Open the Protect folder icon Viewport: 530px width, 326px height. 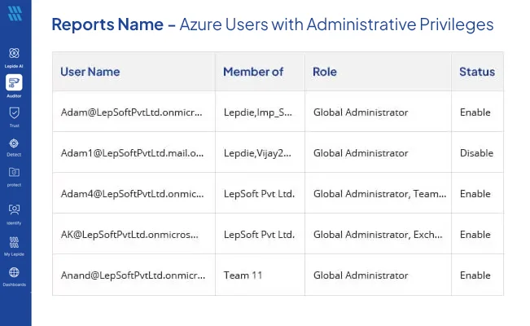[x=14, y=172]
